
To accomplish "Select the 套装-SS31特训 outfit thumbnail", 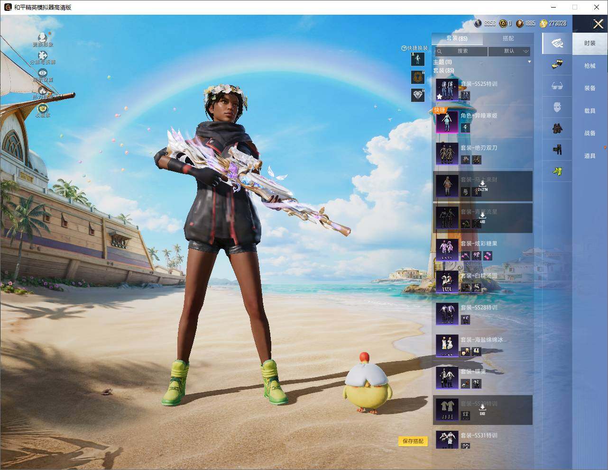I will point(447,439).
